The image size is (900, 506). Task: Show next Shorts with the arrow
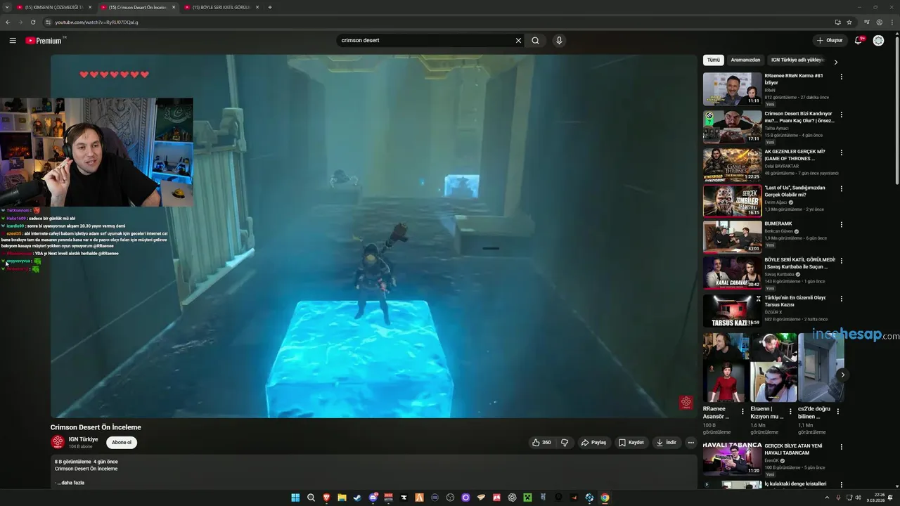tap(842, 375)
